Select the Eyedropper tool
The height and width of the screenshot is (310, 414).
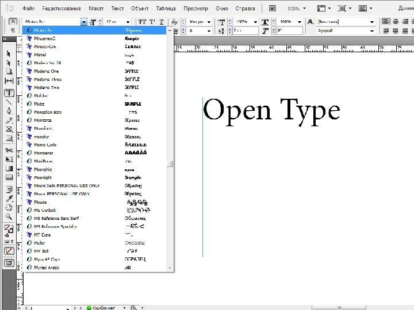pyautogui.click(x=9, y=197)
